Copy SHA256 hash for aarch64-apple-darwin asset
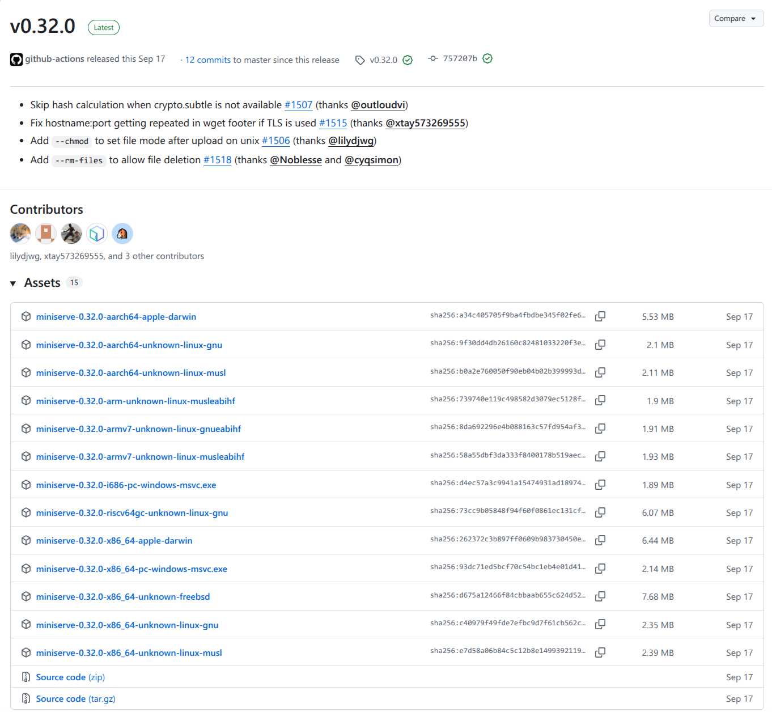The height and width of the screenshot is (712, 772). (x=600, y=316)
